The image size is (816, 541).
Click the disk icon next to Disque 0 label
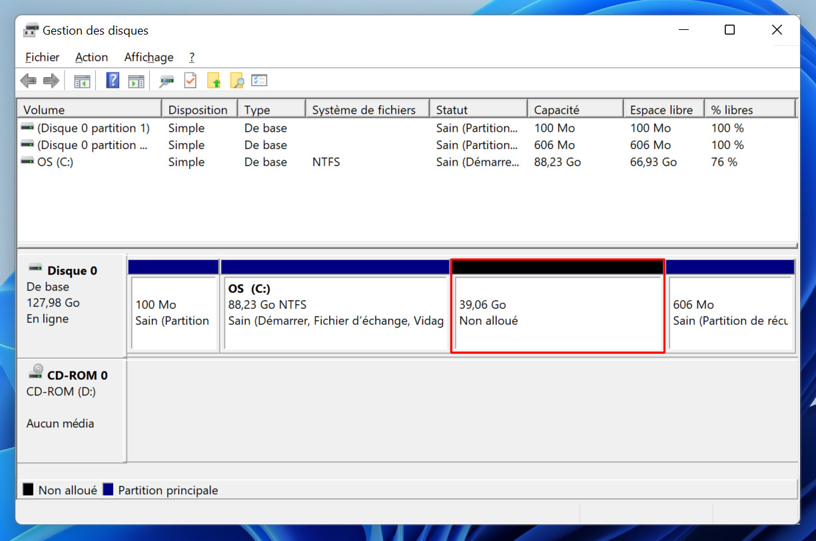pyautogui.click(x=35, y=268)
